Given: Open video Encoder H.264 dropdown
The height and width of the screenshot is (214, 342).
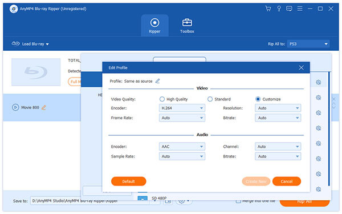Looking at the screenshot, I should click(x=182, y=108).
